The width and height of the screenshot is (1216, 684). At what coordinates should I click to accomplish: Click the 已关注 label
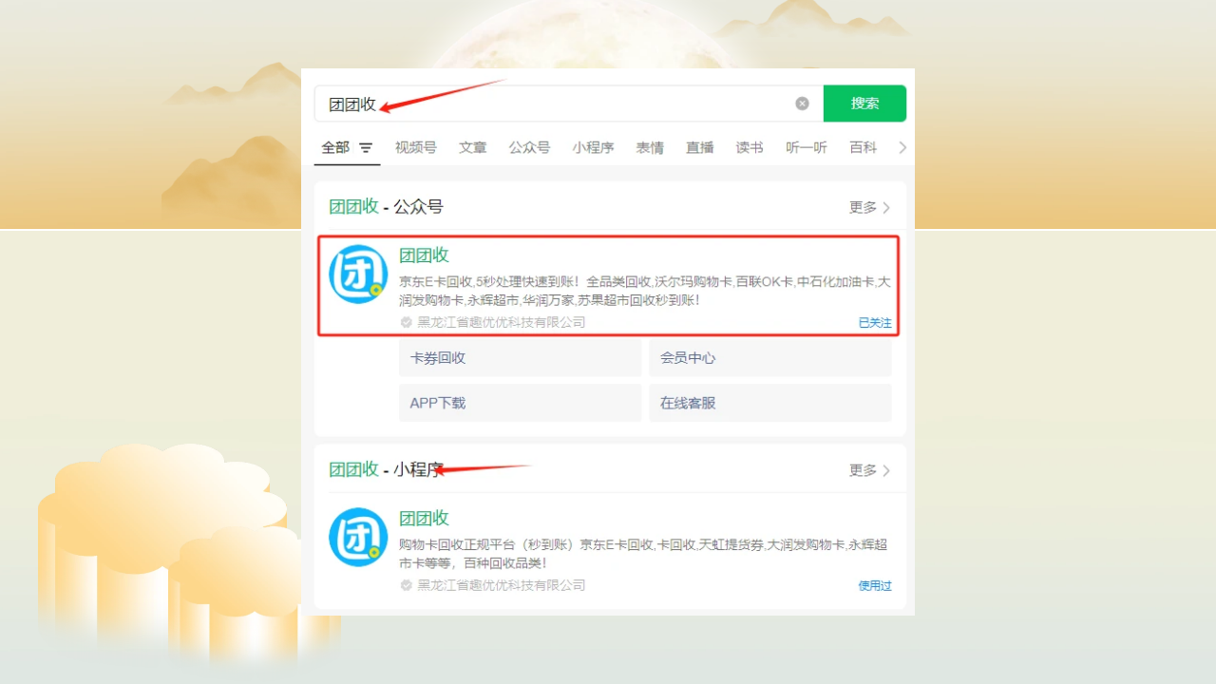click(875, 323)
